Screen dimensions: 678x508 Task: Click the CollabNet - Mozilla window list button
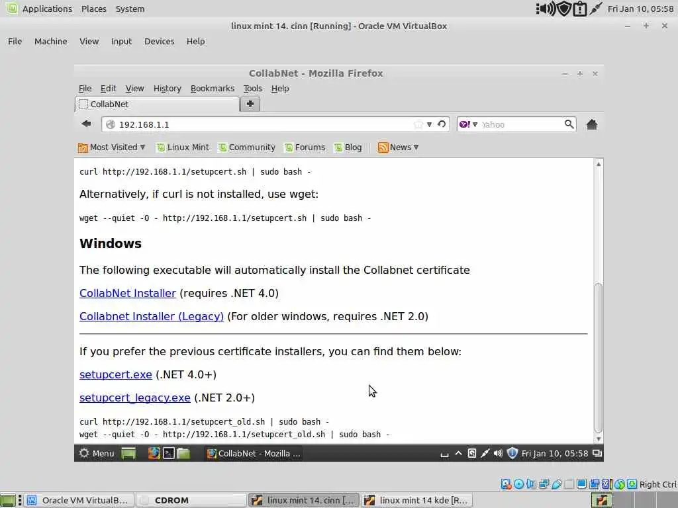click(254, 453)
